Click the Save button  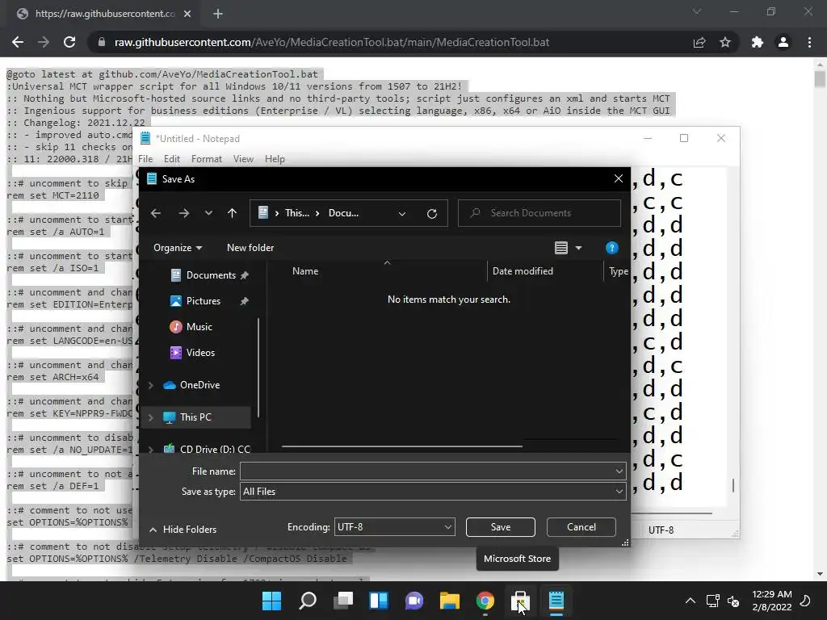(501, 527)
